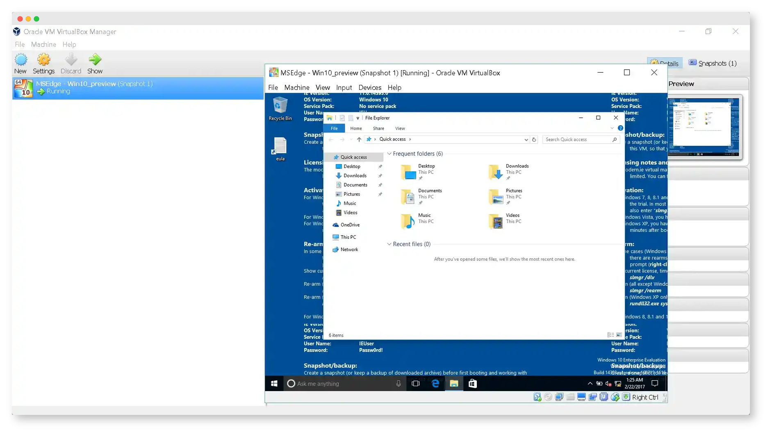Screen dimensions: 770x435
Task: Expand the File Explorer ribbon chevron
Action: coord(612,128)
